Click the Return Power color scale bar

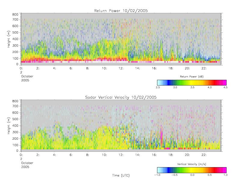(x=192, y=83)
